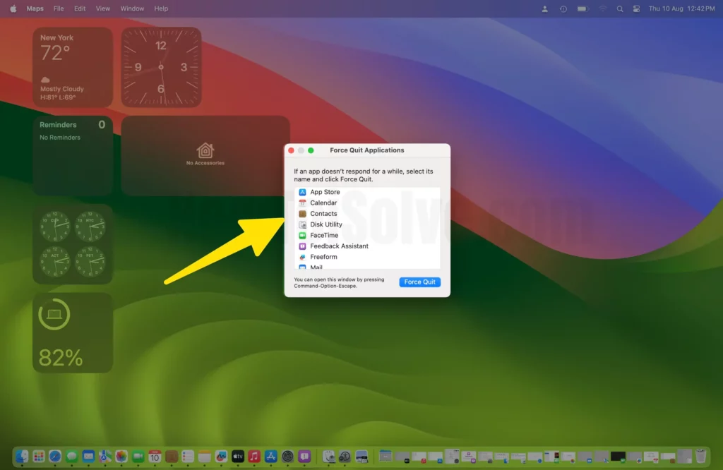The height and width of the screenshot is (470, 723).
Task: Click the App Store Dock icon
Action: (x=270, y=456)
